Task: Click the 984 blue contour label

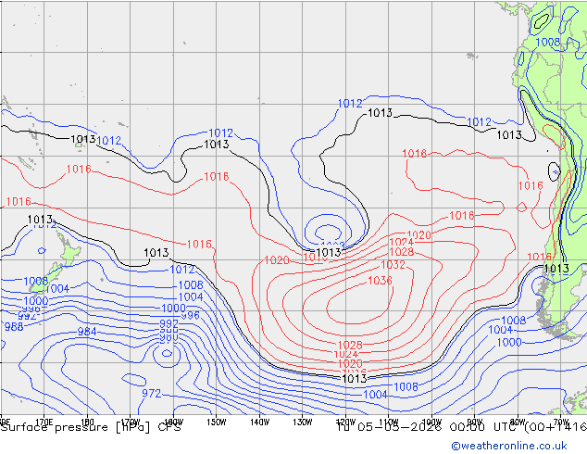Action: pos(87,332)
